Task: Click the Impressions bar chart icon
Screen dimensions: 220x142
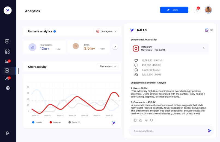Action: click(x=32, y=47)
